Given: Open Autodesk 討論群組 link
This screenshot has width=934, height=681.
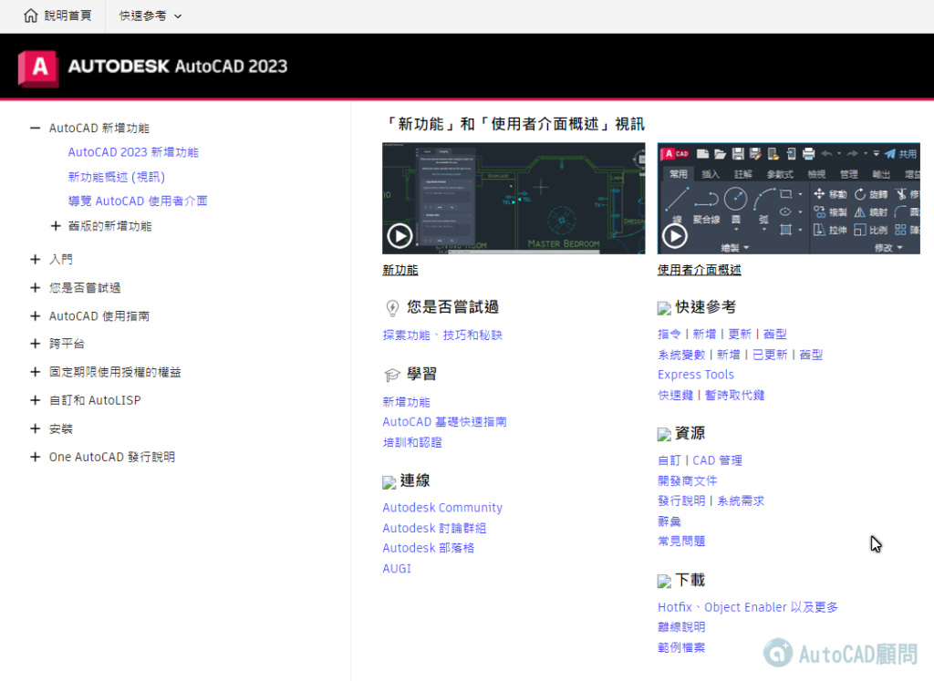Looking at the screenshot, I should 434,528.
